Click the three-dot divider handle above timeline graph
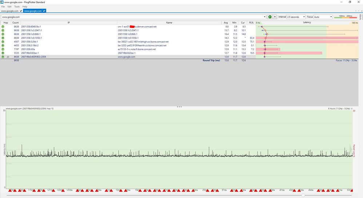 [x=179, y=107]
